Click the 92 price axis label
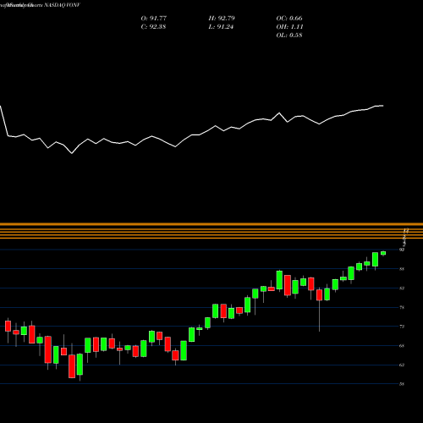The height and width of the screenshot is (423, 423). pyautogui.click(x=402, y=250)
